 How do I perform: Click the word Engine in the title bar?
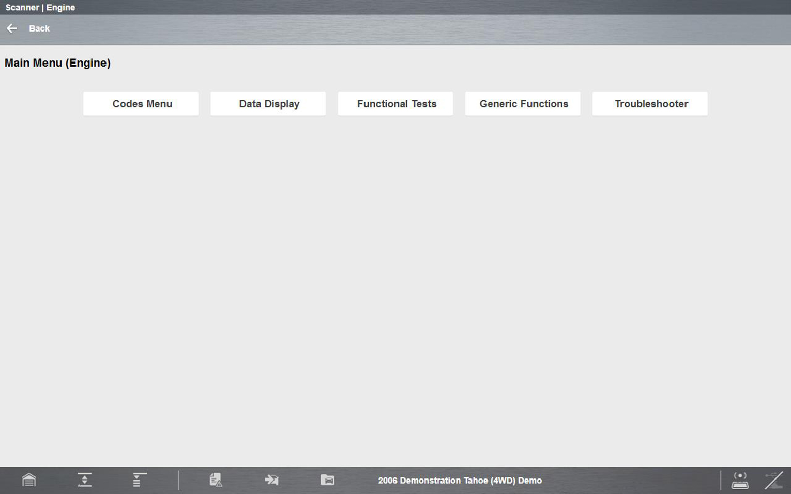[60, 8]
